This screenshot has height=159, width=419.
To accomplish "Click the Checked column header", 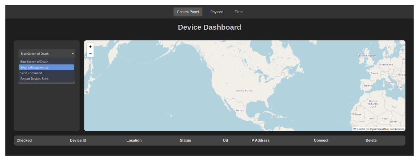I will click(24, 140).
